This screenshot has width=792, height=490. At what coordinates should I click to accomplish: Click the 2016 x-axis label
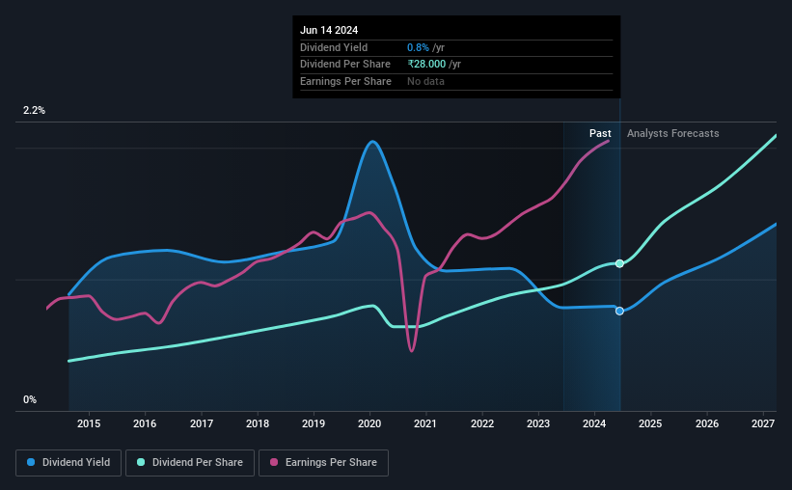pos(145,423)
